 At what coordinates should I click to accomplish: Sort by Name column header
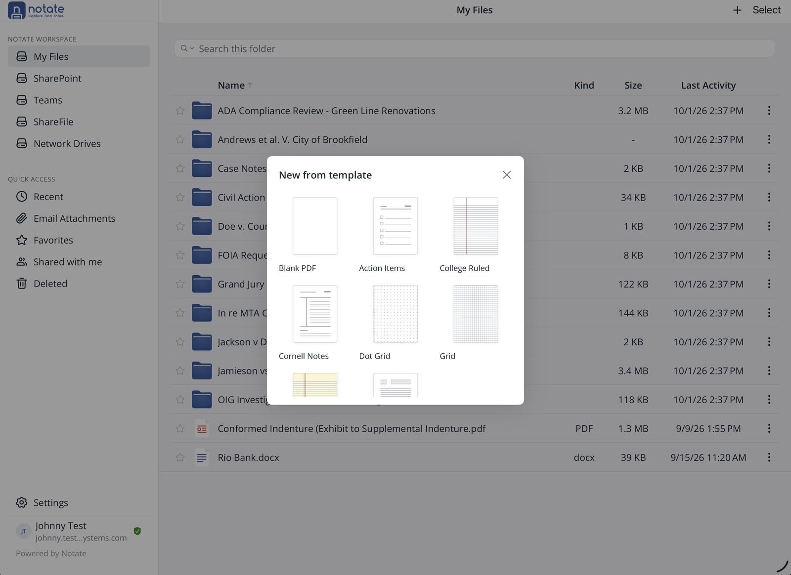coord(235,85)
